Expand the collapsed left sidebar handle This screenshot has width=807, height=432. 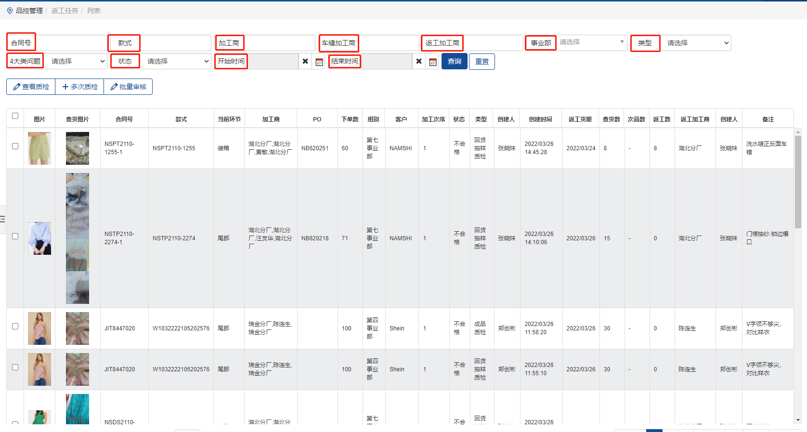[x=2, y=219]
